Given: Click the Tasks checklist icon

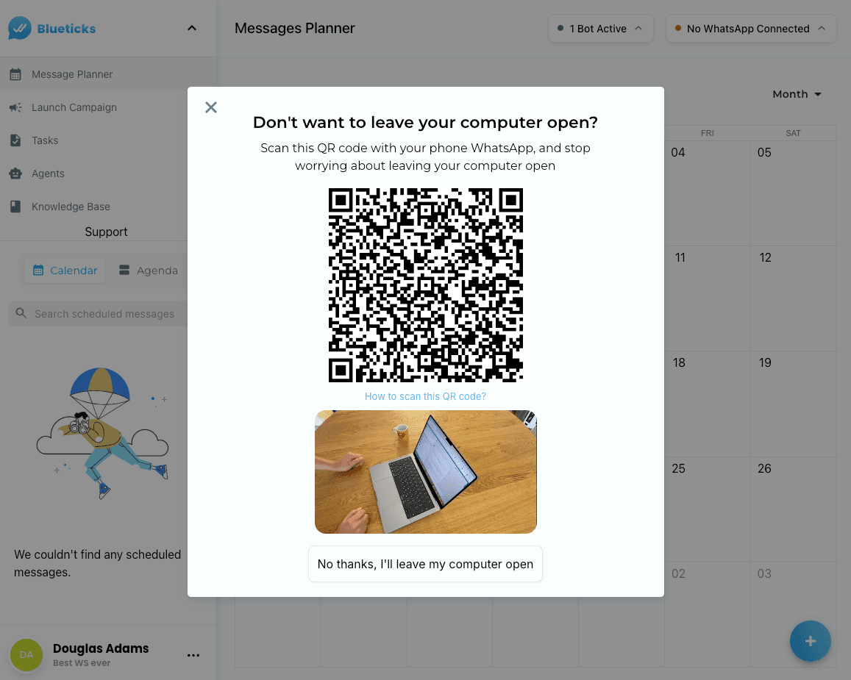Looking at the screenshot, I should pos(15,140).
